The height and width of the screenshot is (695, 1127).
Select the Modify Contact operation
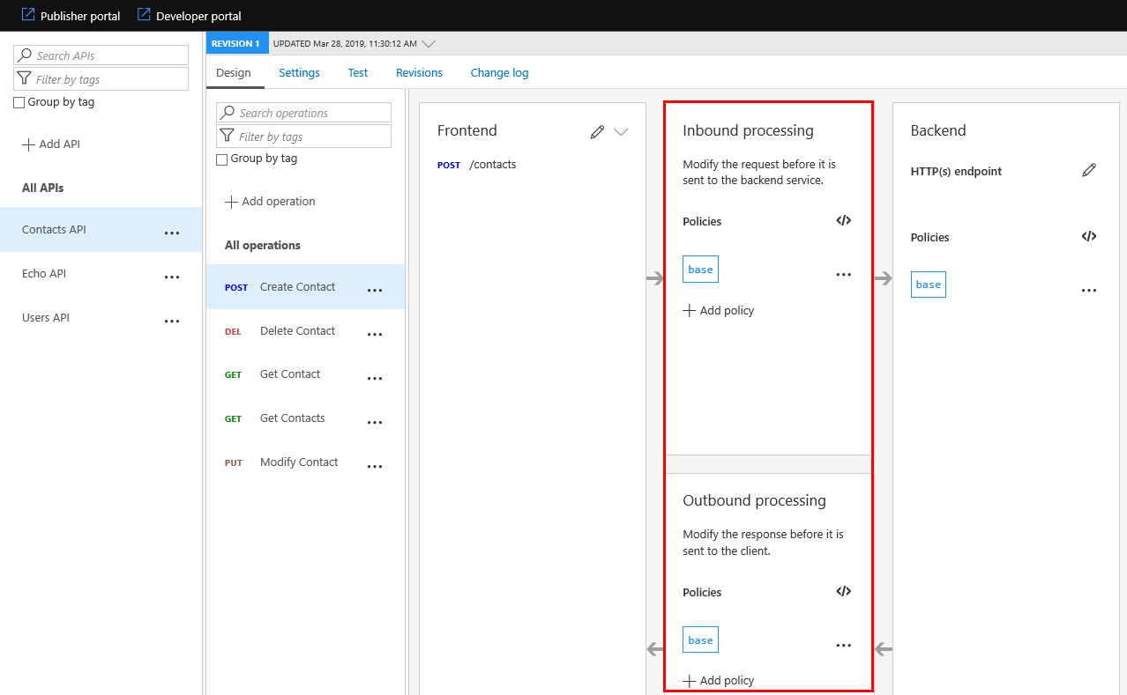[305, 462]
